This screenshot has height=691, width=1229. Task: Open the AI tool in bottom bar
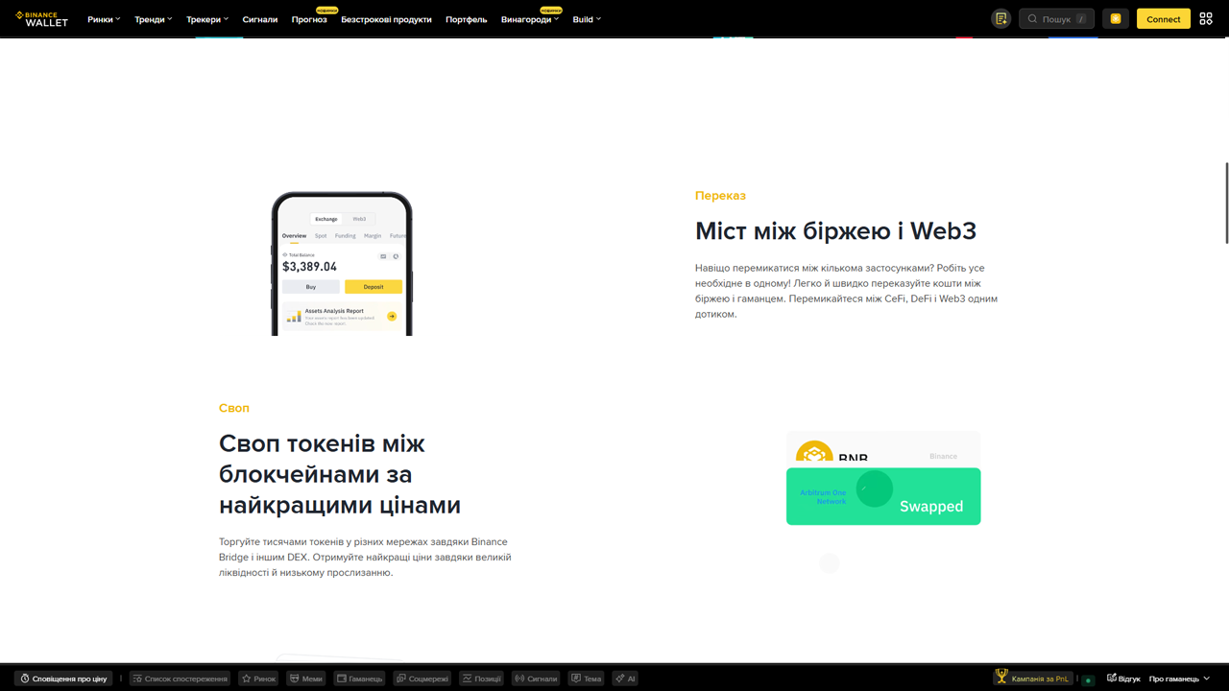pyautogui.click(x=626, y=679)
